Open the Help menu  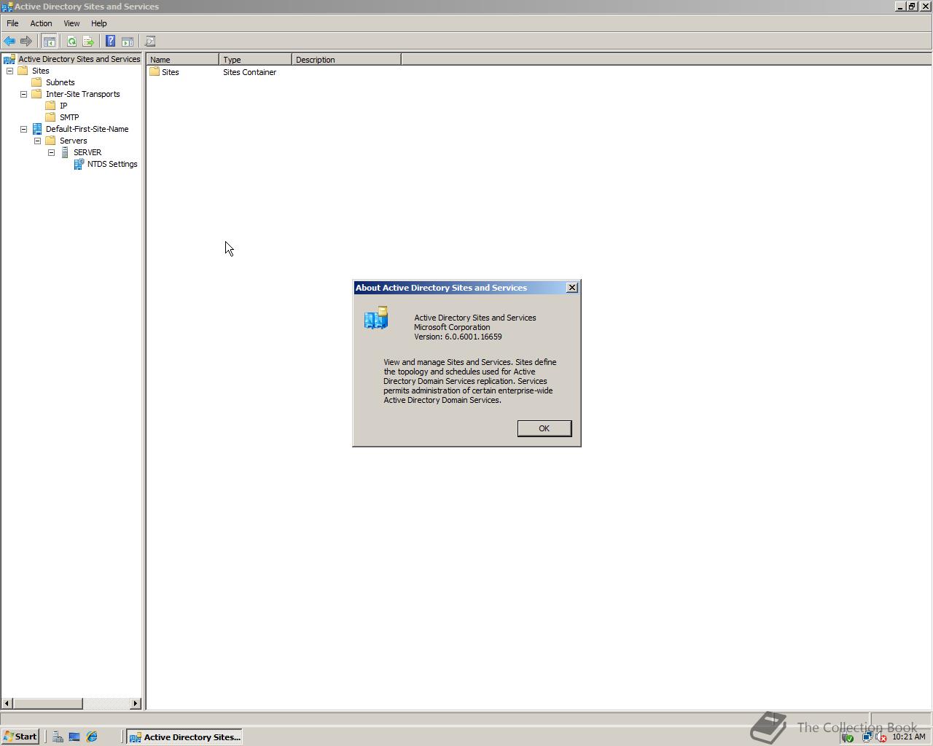coord(99,23)
